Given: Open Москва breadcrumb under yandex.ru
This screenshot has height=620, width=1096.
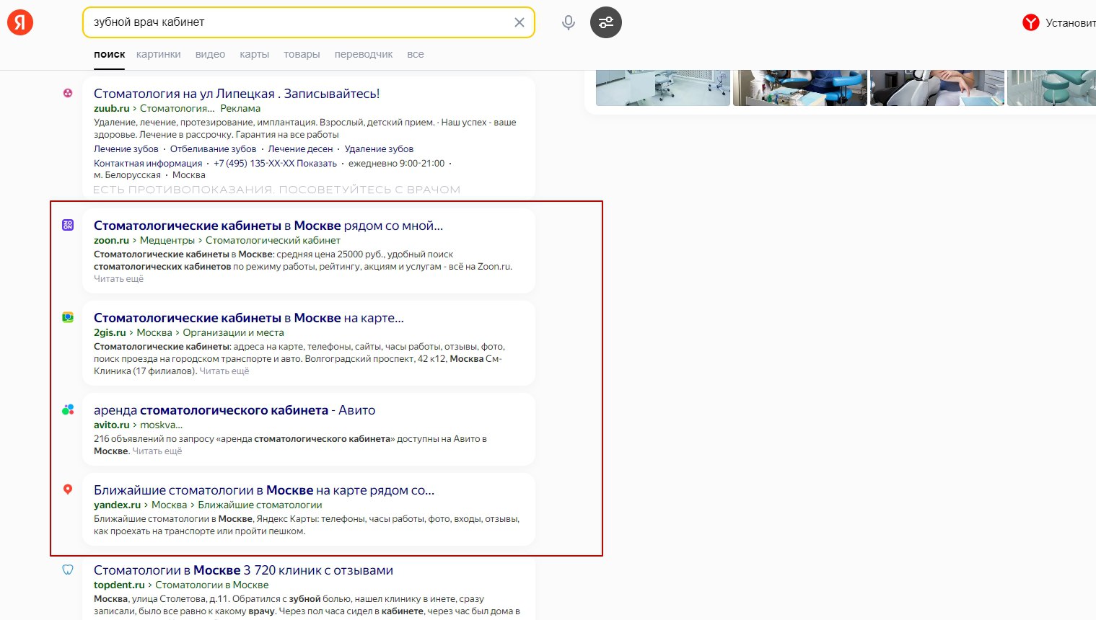Looking at the screenshot, I should 169,505.
